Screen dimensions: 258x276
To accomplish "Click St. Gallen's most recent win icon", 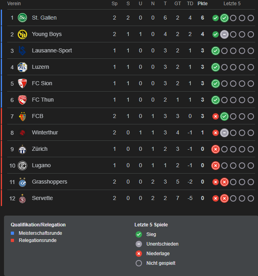I will [x=224, y=18].
